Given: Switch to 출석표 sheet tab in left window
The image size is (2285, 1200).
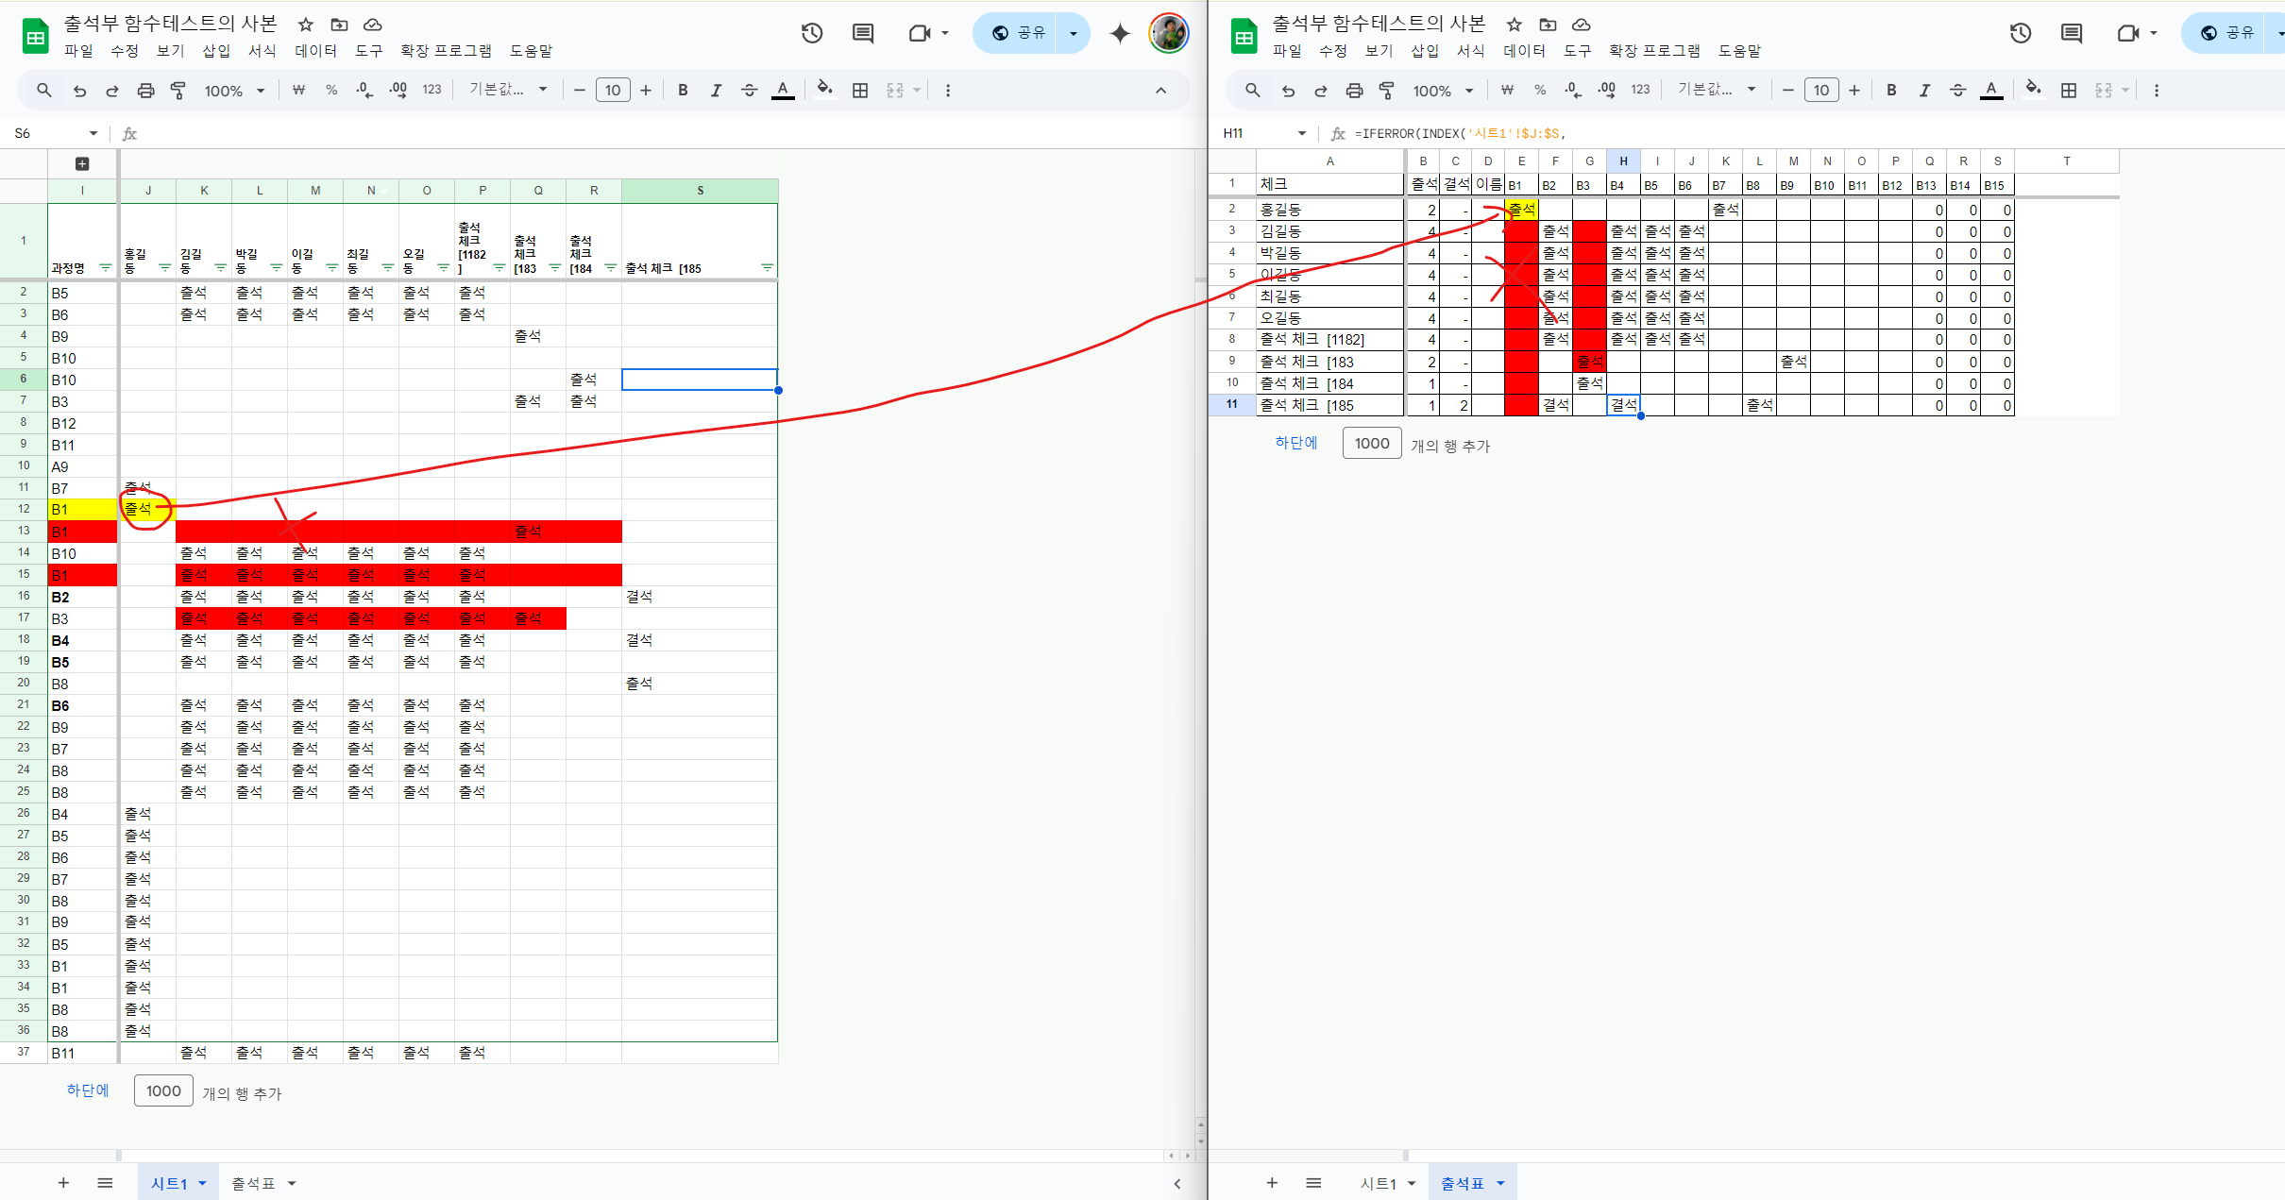Looking at the screenshot, I should (254, 1183).
